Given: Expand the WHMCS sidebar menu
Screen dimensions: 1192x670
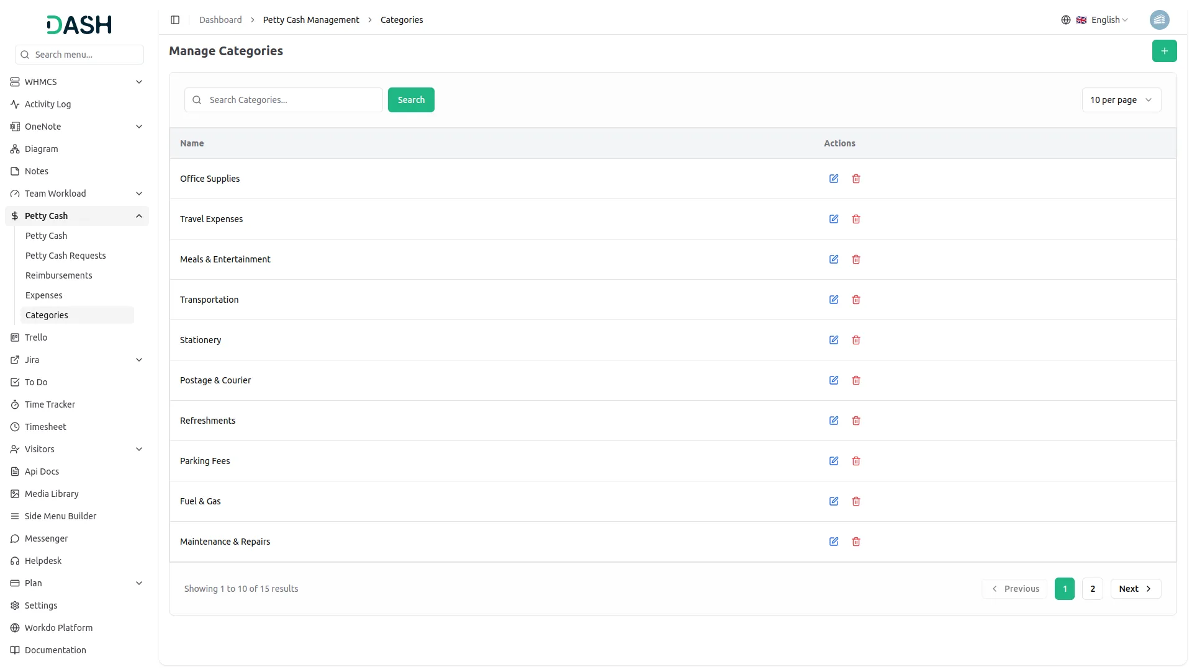Looking at the screenshot, I should point(139,82).
